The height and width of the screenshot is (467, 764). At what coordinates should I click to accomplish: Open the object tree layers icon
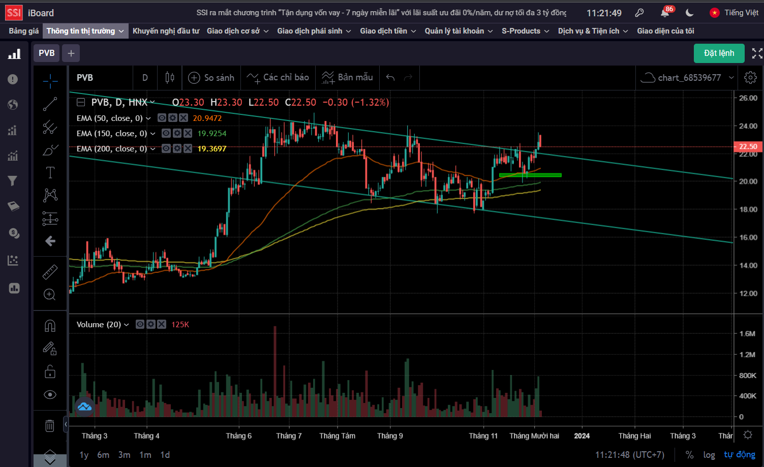click(x=50, y=457)
